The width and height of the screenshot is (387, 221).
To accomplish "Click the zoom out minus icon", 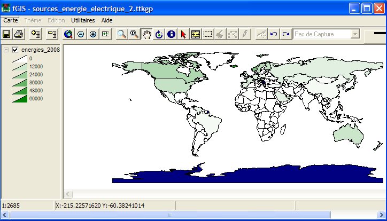I will (x=81, y=34).
